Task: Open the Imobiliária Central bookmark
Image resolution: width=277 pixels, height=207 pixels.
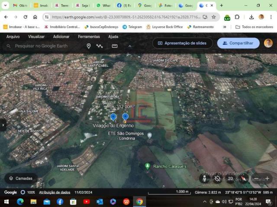Action: click(62, 27)
